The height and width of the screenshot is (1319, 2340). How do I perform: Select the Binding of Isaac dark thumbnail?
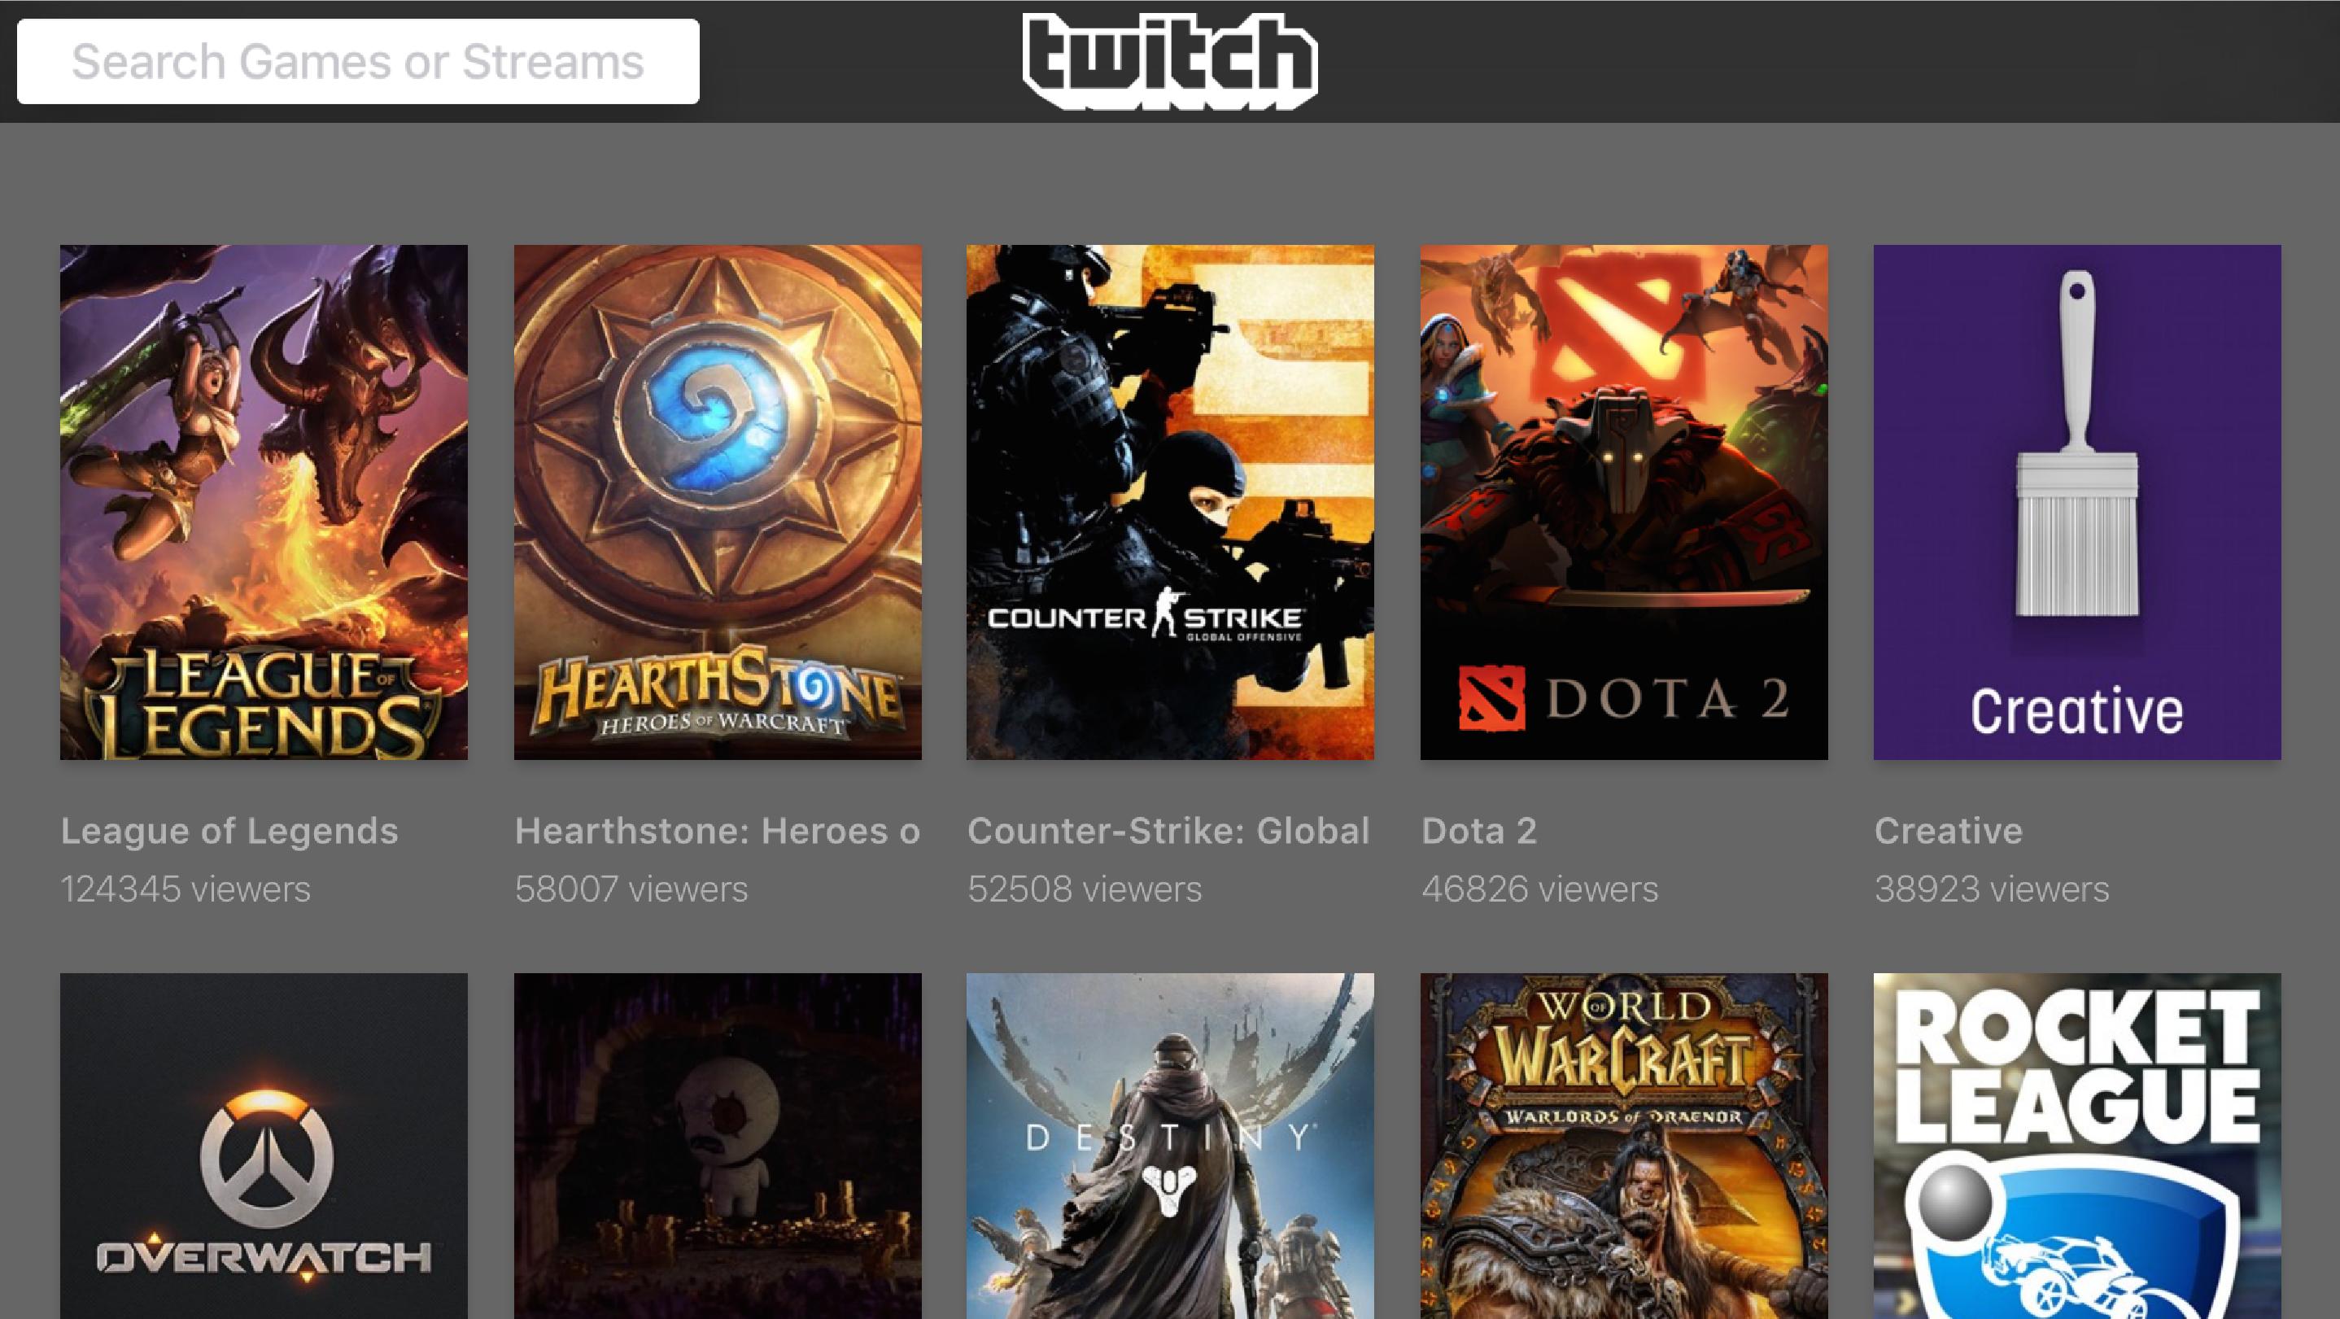pyautogui.click(x=718, y=1146)
